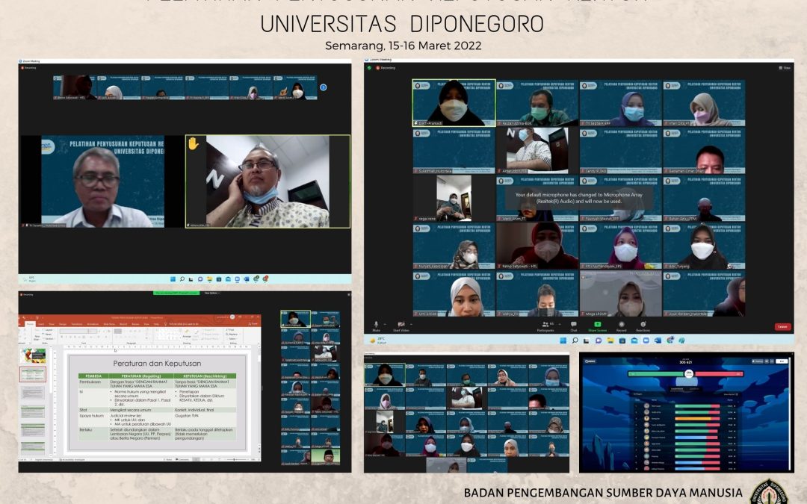This screenshot has width=807, height=504.
Task: Click the green encryption shield icon
Action: [369, 68]
